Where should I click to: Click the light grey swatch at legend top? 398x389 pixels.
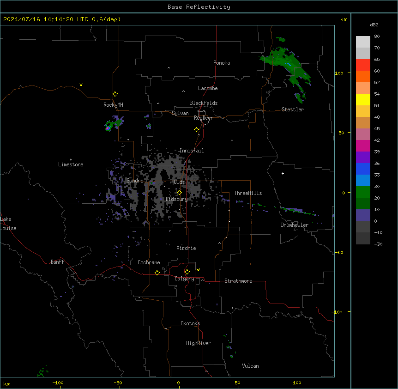[x=363, y=42]
